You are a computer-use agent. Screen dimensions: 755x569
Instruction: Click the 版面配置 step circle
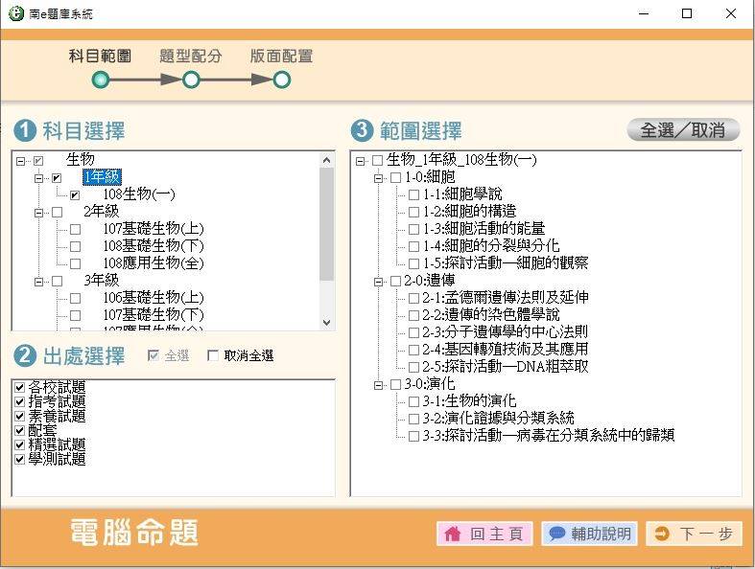(282, 80)
